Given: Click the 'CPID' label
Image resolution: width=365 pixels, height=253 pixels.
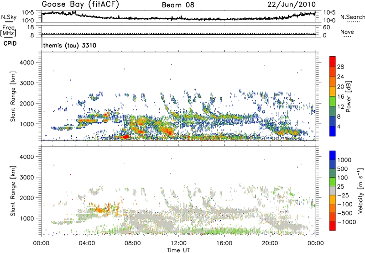Looking at the screenshot, I should (x=10, y=43).
